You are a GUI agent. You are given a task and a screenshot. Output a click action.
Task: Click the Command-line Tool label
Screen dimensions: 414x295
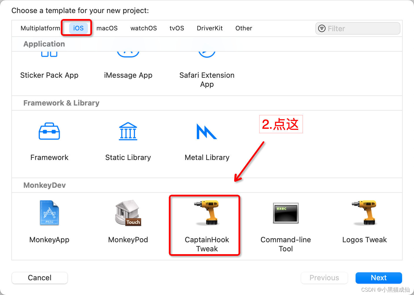[x=286, y=244]
